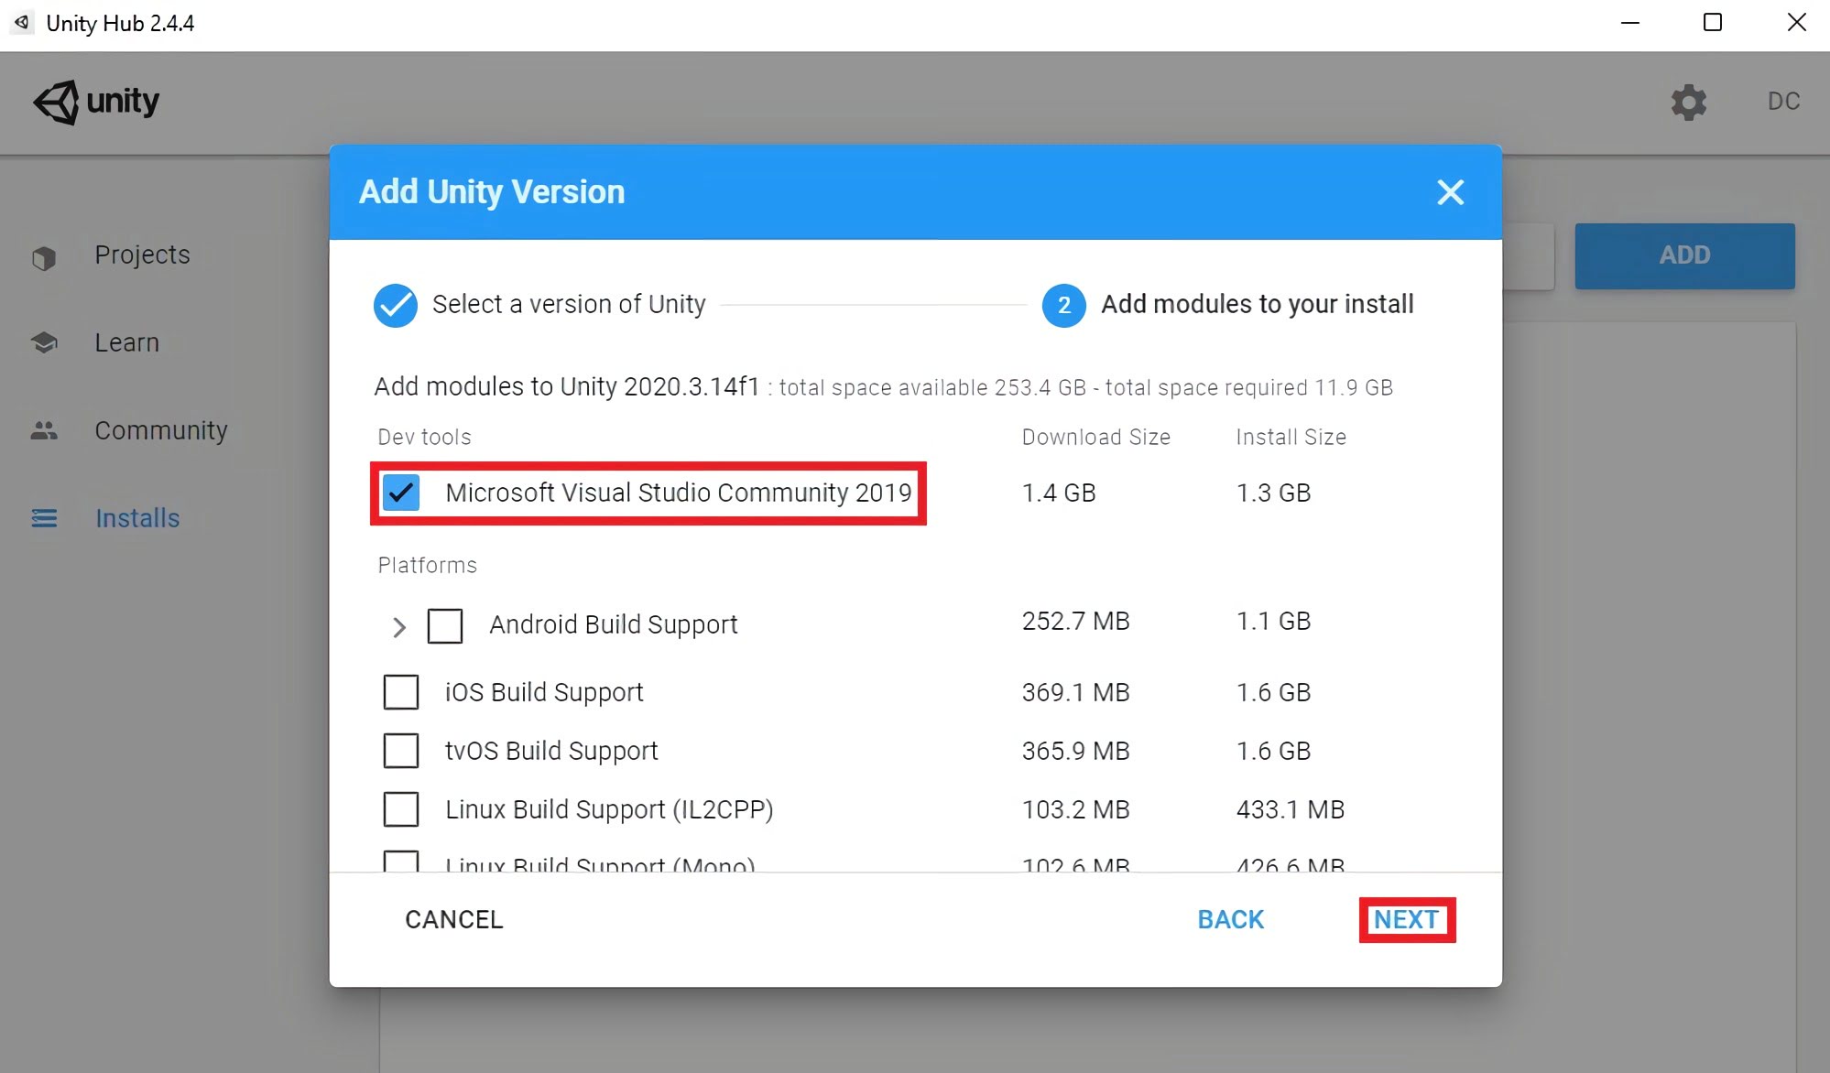Click the CANCEL button

tap(452, 918)
